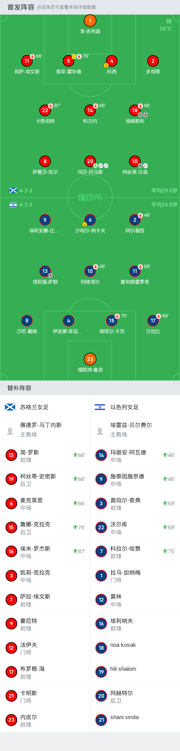Tap Israel goalkeeper 23 福图纳-鲁宾 icon
The width and height of the screenshot is (180, 751).
(x=90, y=359)
